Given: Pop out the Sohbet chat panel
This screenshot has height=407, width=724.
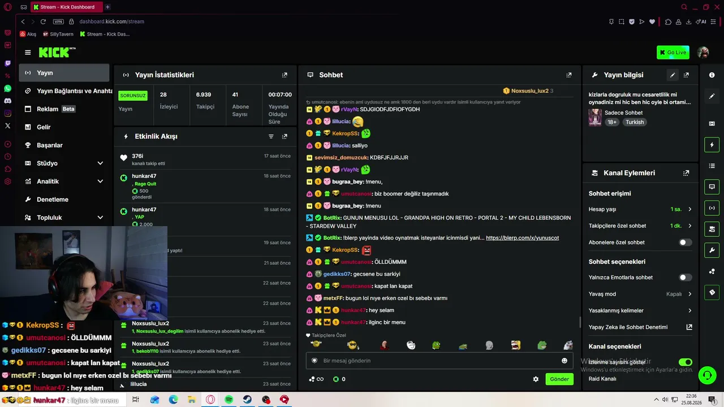Looking at the screenshot, I should 569,75.
